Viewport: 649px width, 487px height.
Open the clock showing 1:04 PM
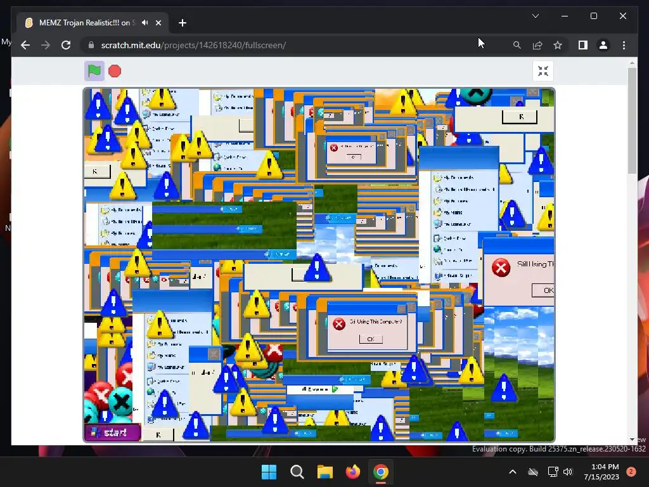click(x=601, y=472)
